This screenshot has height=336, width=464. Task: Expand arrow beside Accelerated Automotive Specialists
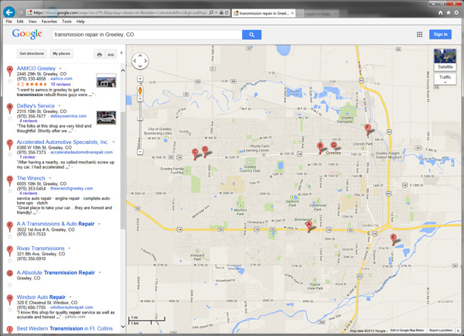[x=114, y=142]
